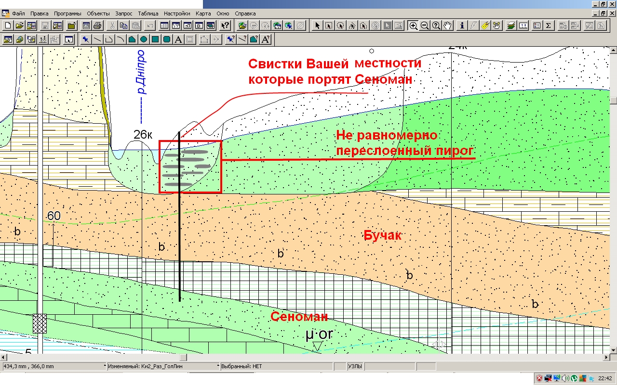Image resolution: width=617 pixels, height=385 pixels.
Task: Open the Symbol Style pushpin-question icon
Action: 231,39
